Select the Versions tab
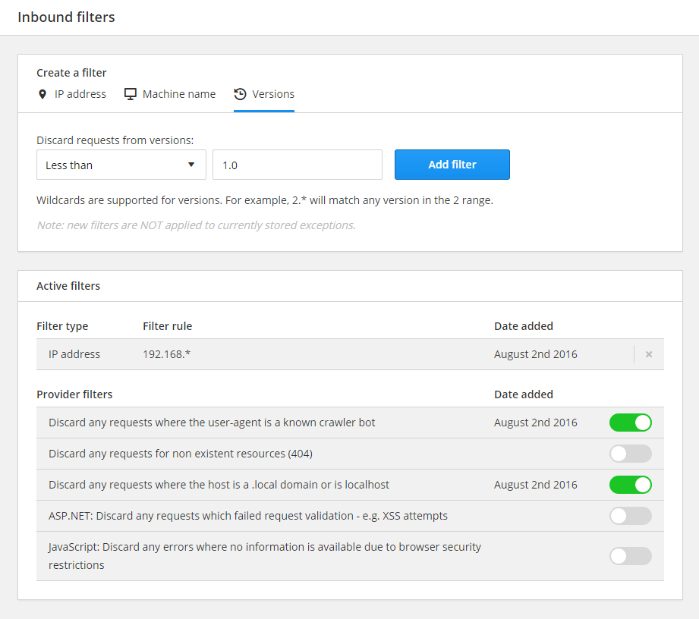The height and width of the screenshot is (619, 699). click(264, 94)
